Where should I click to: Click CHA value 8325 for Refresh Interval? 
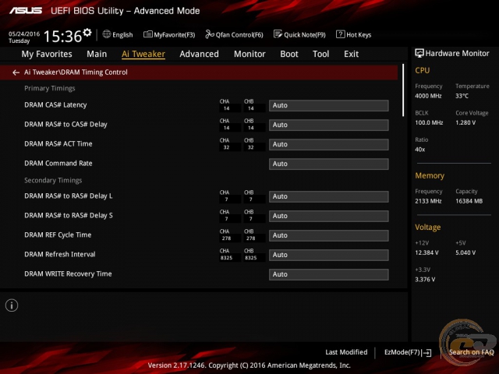point(226,258)
